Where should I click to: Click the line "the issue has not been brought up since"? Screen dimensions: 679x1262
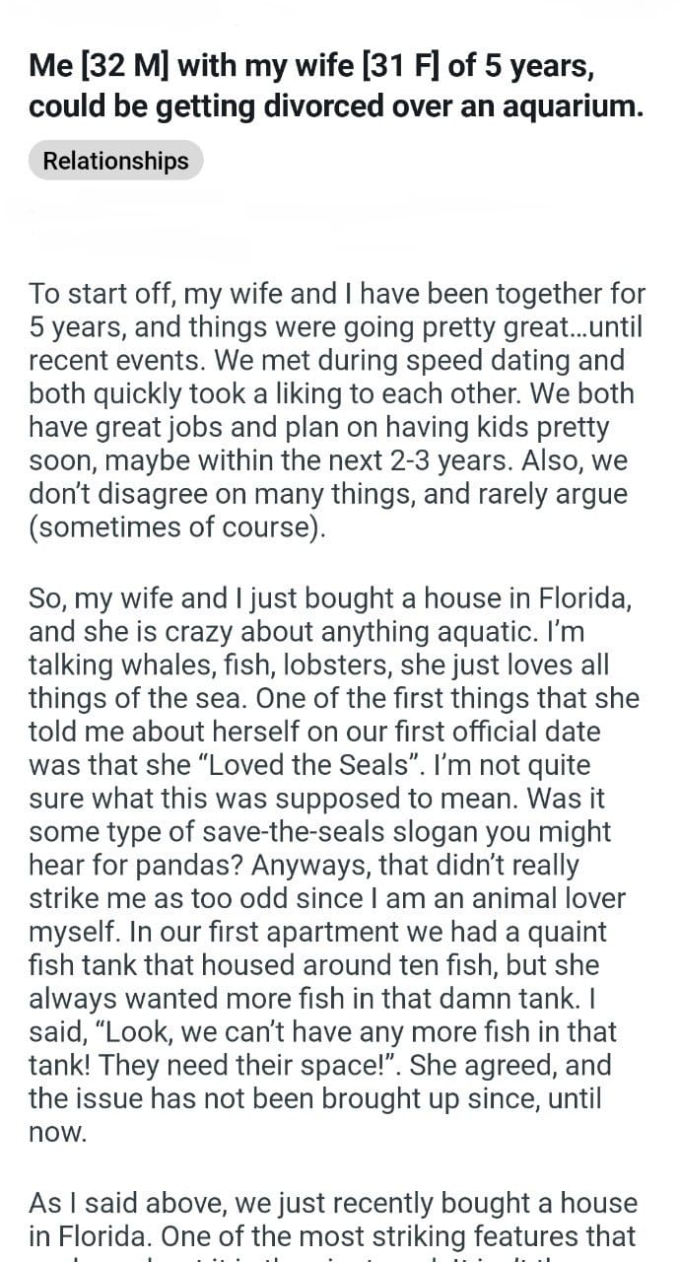coord(315,1100)
